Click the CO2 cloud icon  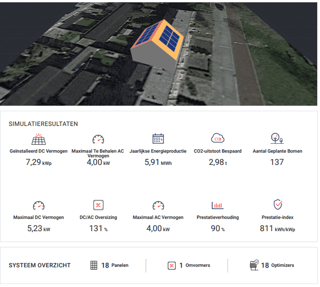[218, 138]
